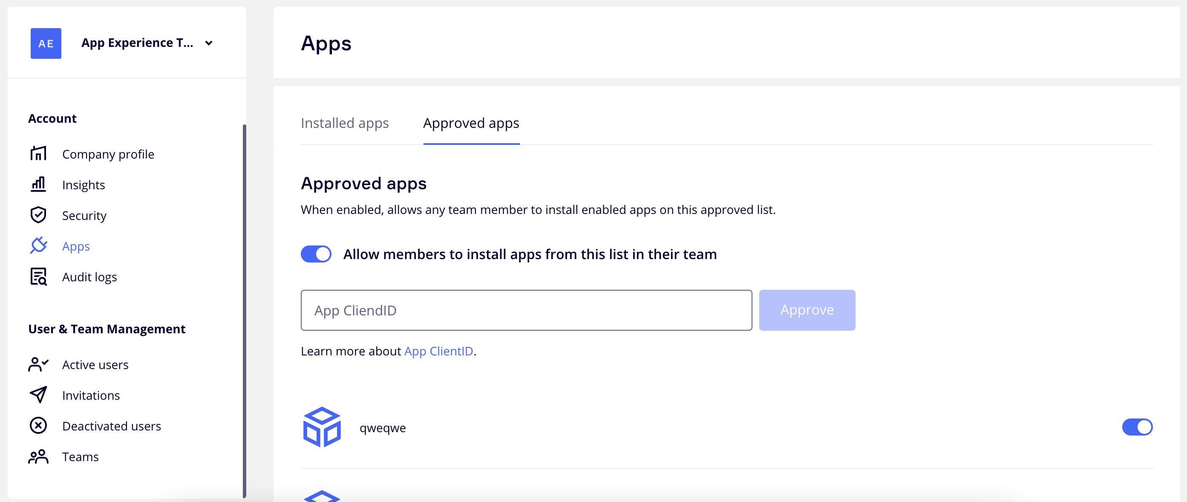Click the Invitations paper plane icon

38,395
